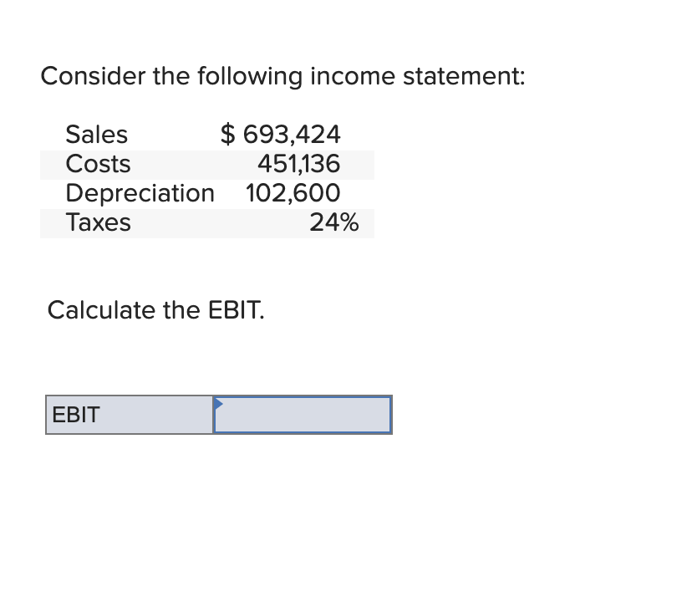Click the word 'Calculate' in the instruction
692x592 pixels.
tap(101, 310)
